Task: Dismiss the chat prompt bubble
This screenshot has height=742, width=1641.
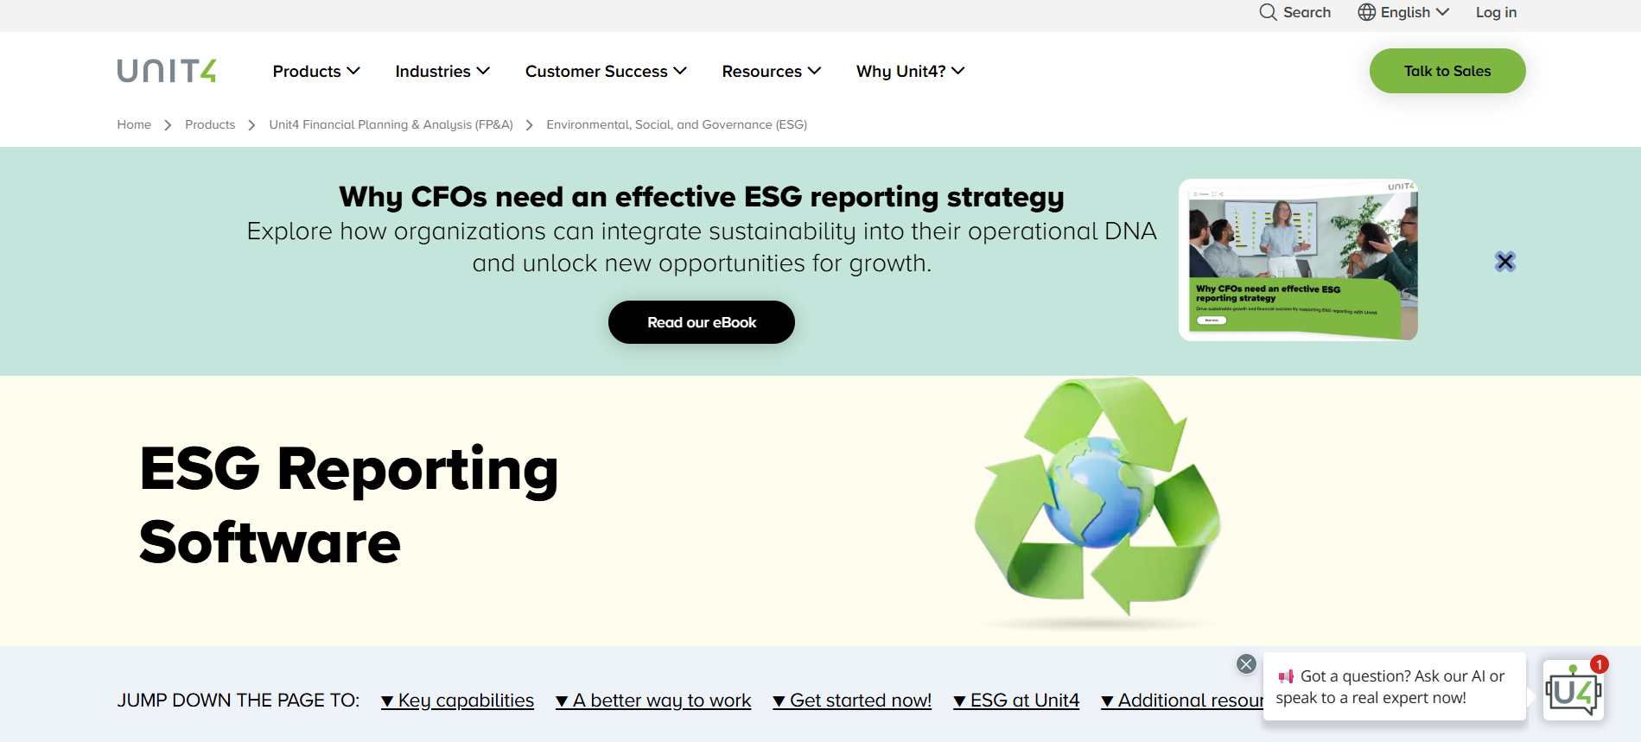Action: 1246,663
